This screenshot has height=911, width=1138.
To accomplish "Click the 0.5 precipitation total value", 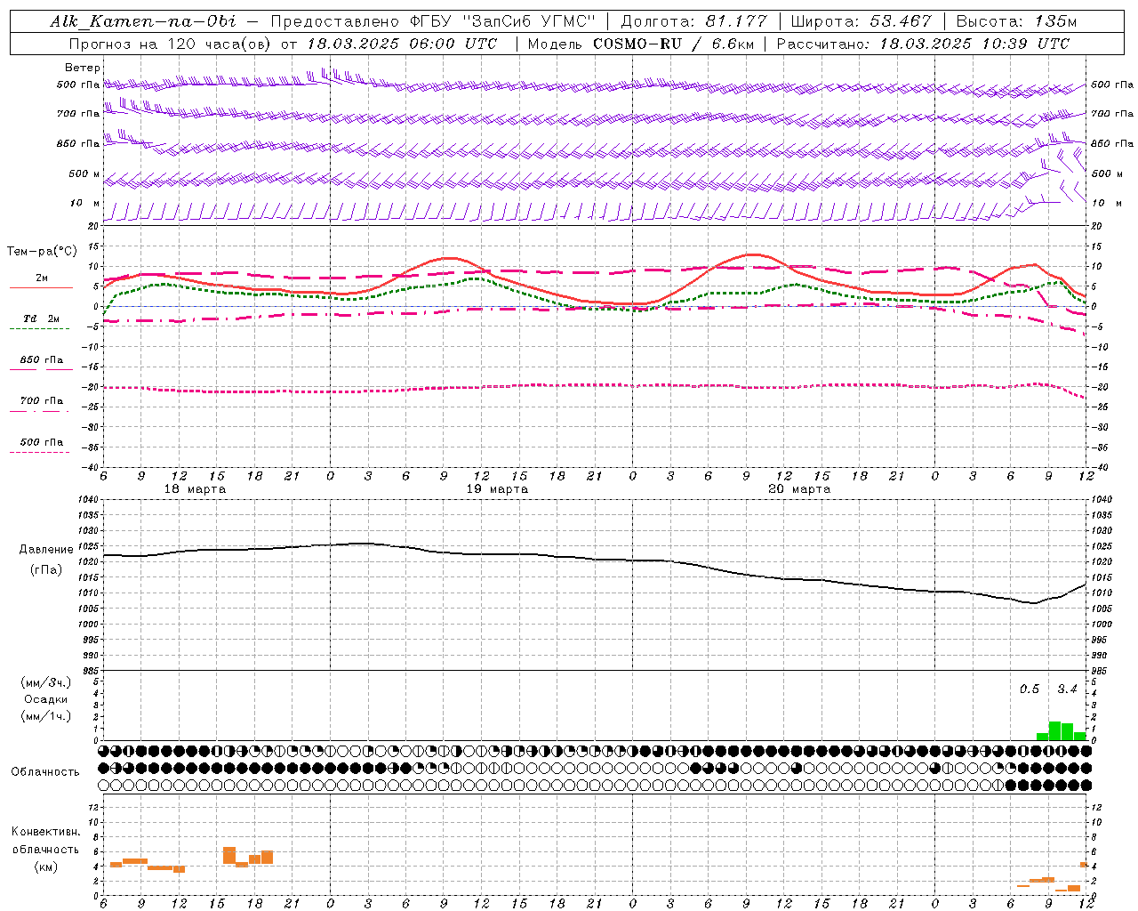I will tap(1030, 689).
